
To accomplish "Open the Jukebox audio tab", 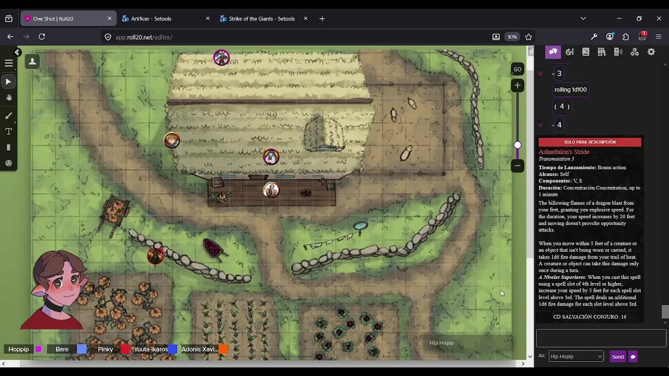I will [x=618, y=52].
